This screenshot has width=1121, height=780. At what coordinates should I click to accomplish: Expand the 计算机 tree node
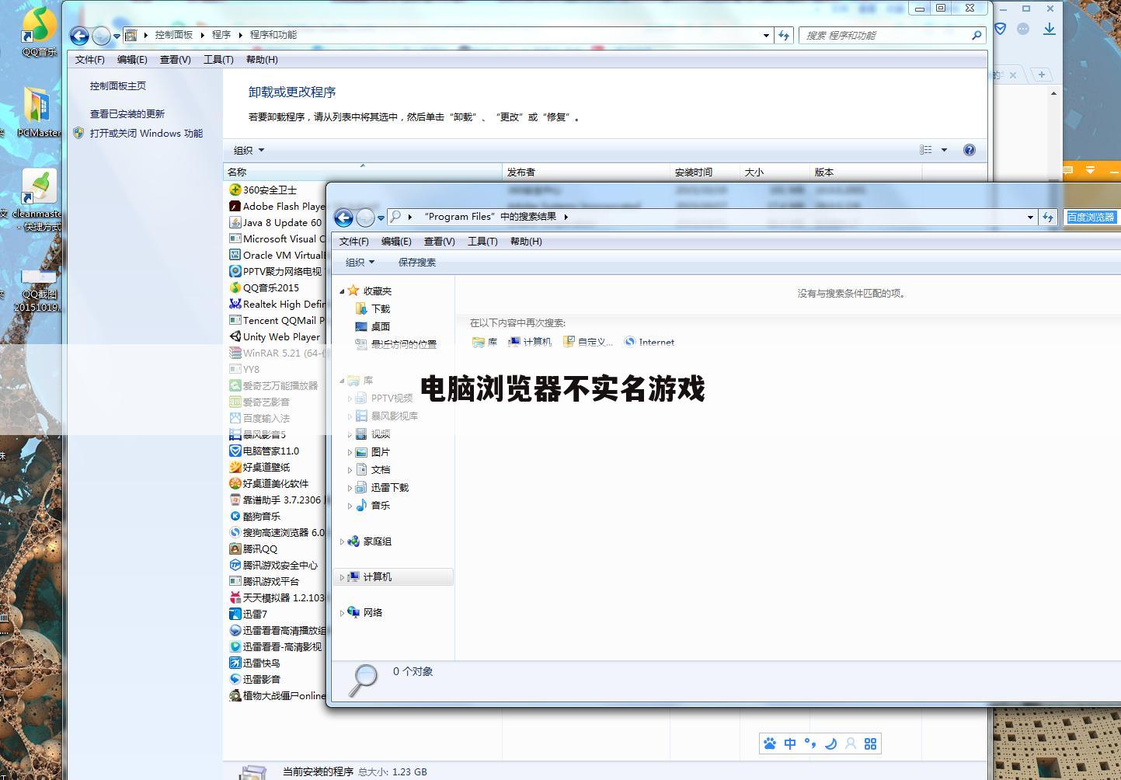[342, 577]
